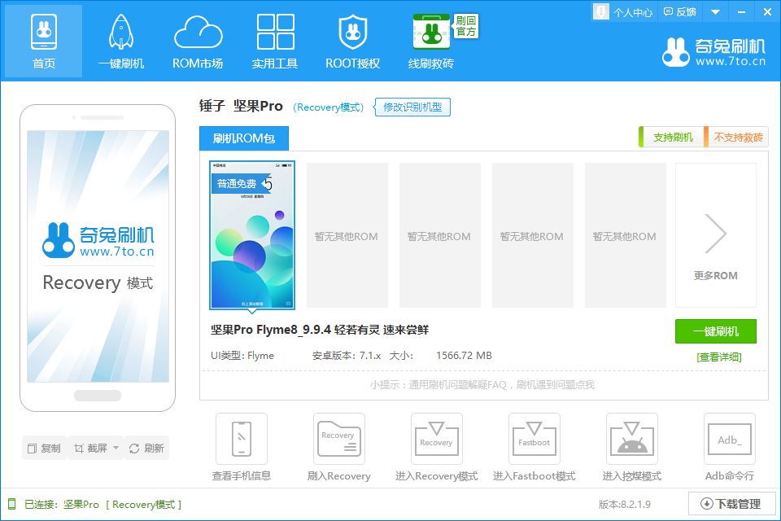The height and width of the screenshot is (521, 781).
Task: Click the 版本:8.2.1.9 version text
Action: [624, 505]
